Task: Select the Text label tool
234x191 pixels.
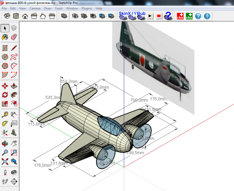Action: pyautogui.click(x=14, y=124)
